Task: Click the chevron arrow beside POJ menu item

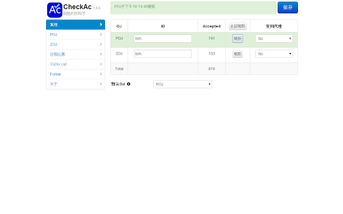Action: coord(101,34)
